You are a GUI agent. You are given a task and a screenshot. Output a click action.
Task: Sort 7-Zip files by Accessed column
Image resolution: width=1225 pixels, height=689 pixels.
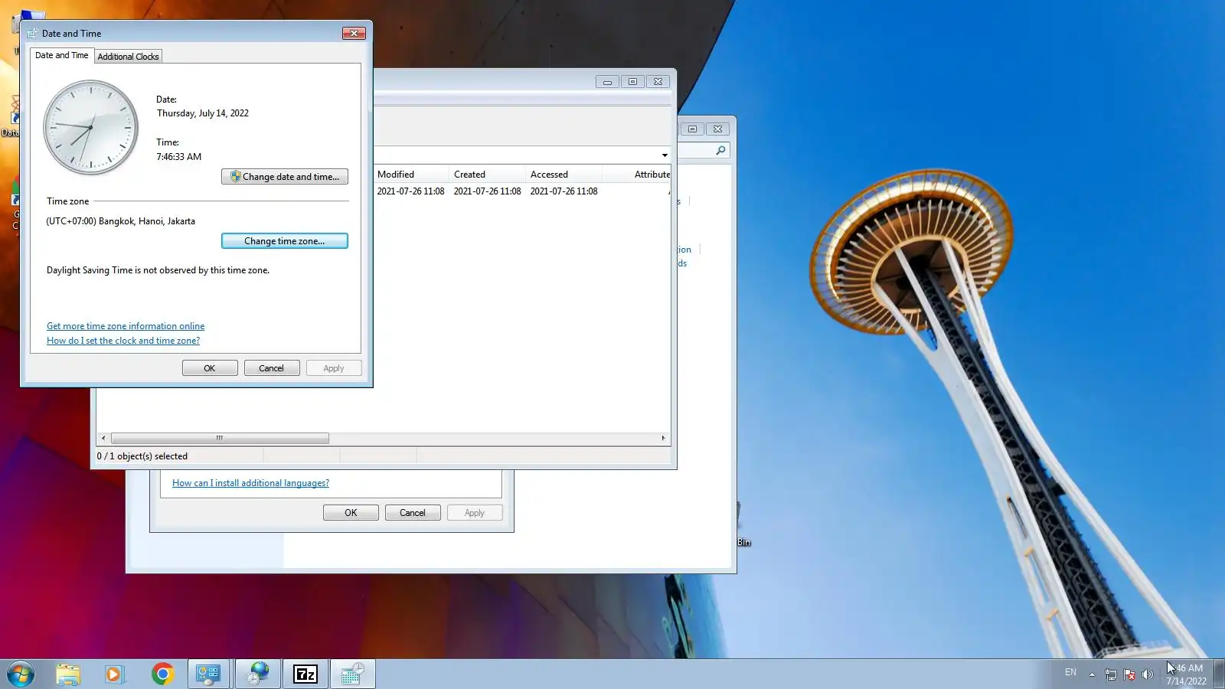click(x=563, y=175)
